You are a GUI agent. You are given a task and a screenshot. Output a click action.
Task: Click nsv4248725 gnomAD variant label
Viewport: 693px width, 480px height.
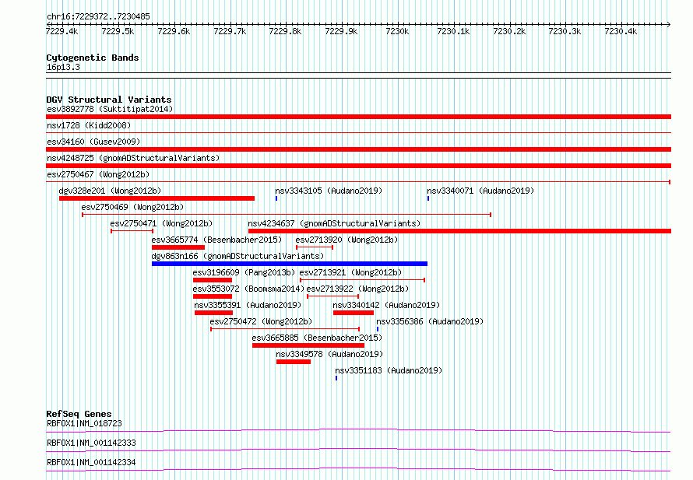tap(133, 158)
